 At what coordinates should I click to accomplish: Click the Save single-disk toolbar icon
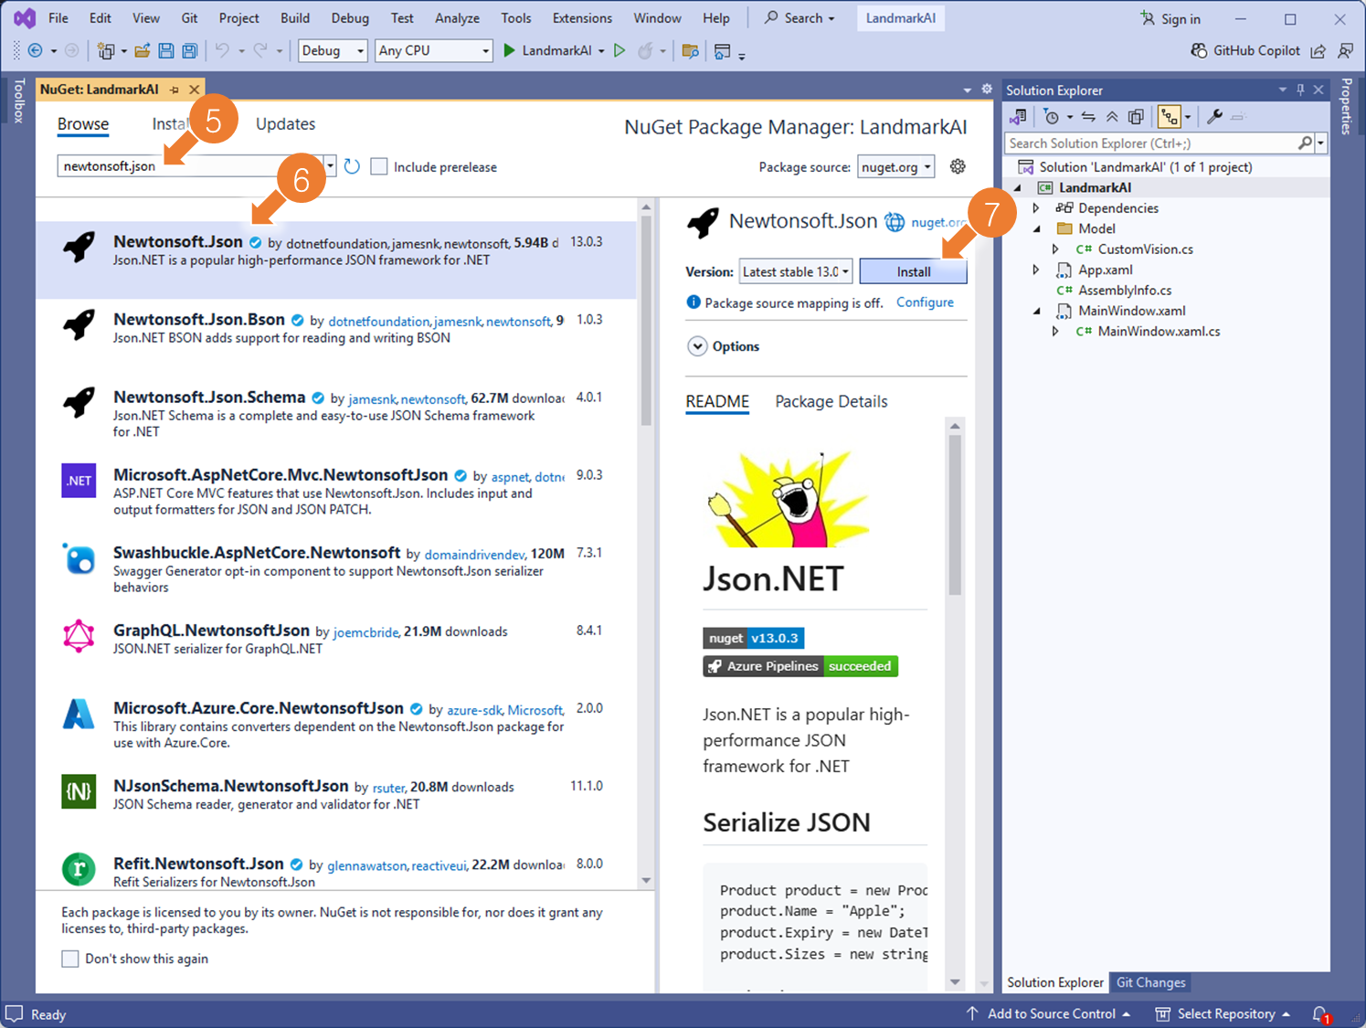pyautogui.click(x=166, y=51)
